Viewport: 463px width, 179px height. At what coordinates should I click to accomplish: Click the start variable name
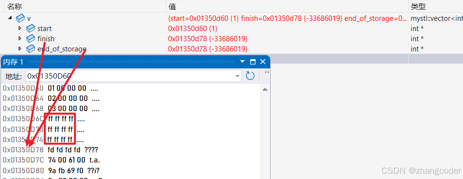pos(44,29)
